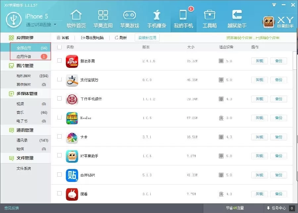Click 卸载 for 微看

(x=259, y=194)
